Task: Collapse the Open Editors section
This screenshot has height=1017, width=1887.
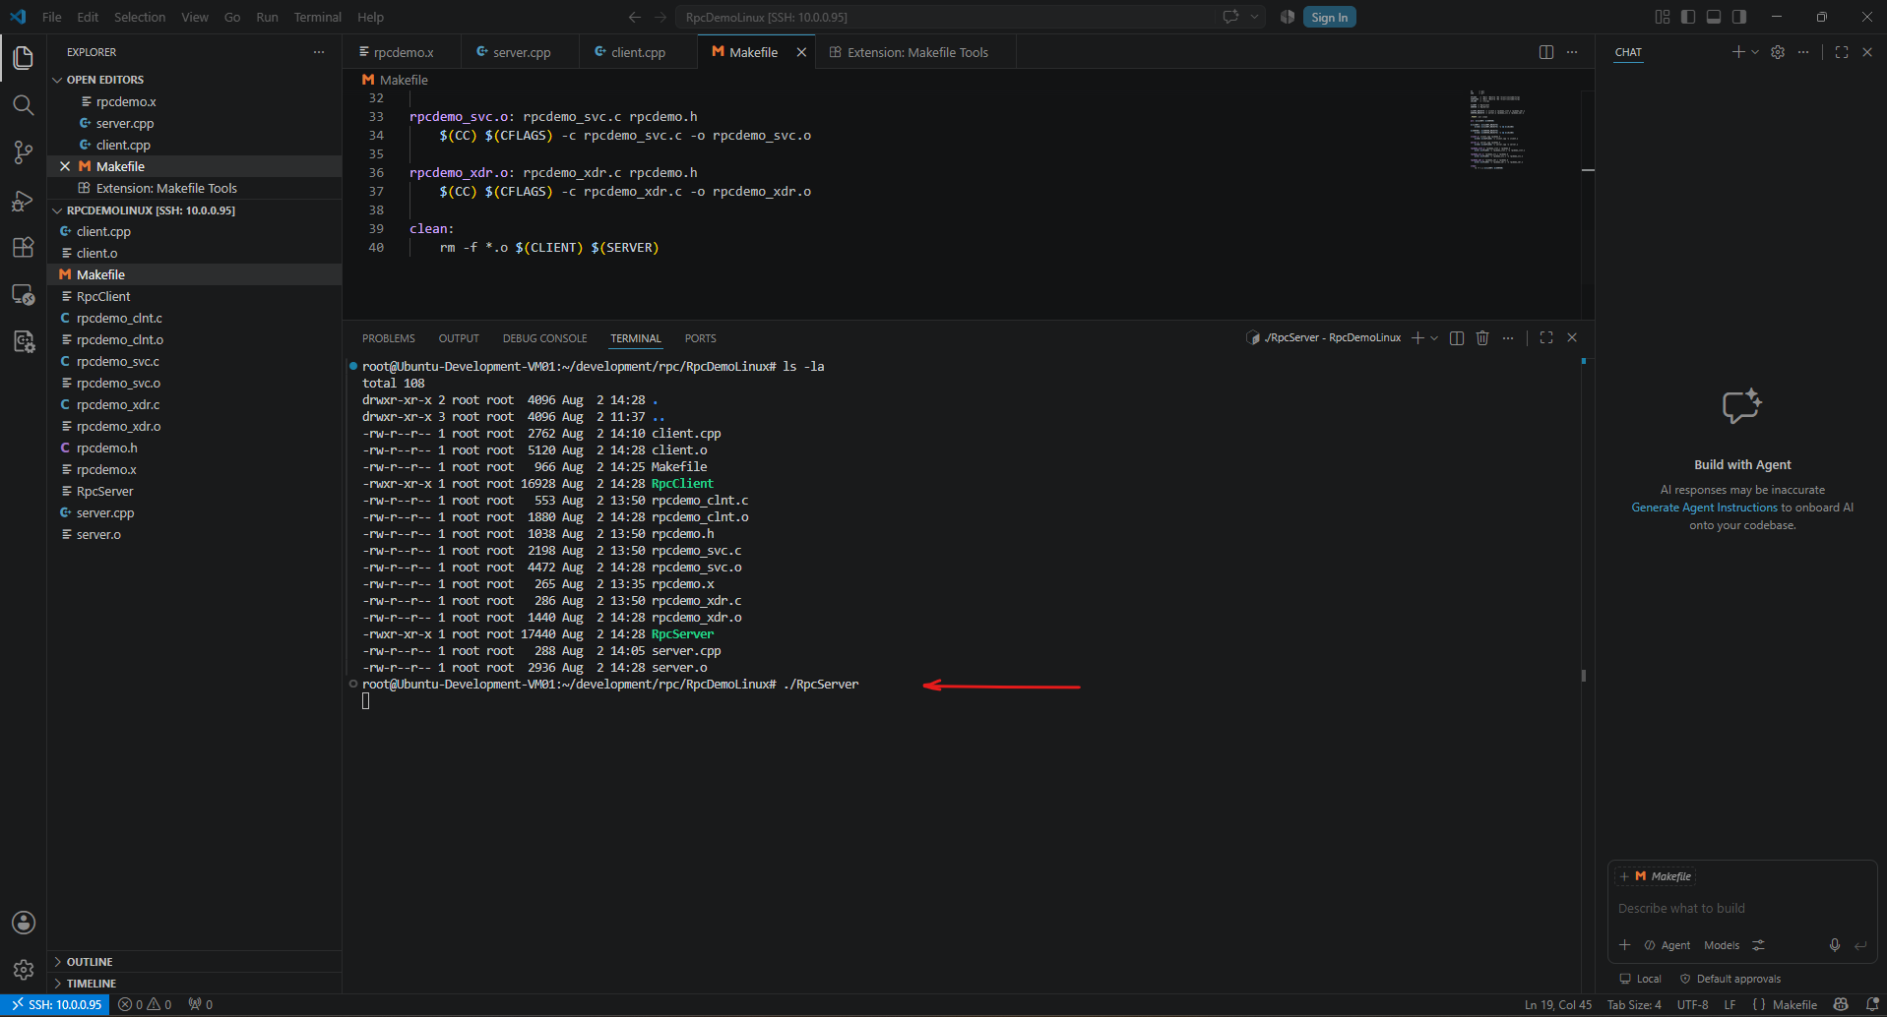Action: click(x=105, y=80)
